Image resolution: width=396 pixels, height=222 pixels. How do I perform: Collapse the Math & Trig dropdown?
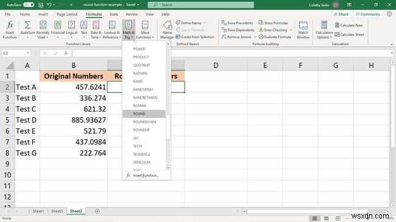[x=129, y=30]
